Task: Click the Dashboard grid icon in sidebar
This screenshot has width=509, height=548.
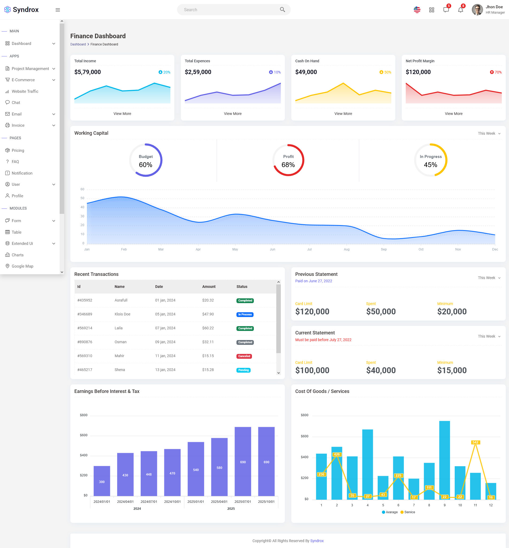Action: click(x=7, y=44)
